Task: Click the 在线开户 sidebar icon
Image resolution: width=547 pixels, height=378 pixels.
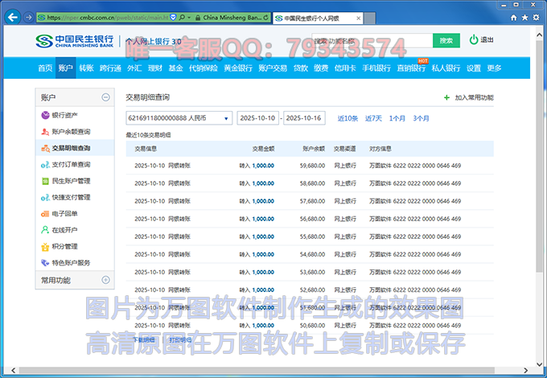Action: coord(44,230)
